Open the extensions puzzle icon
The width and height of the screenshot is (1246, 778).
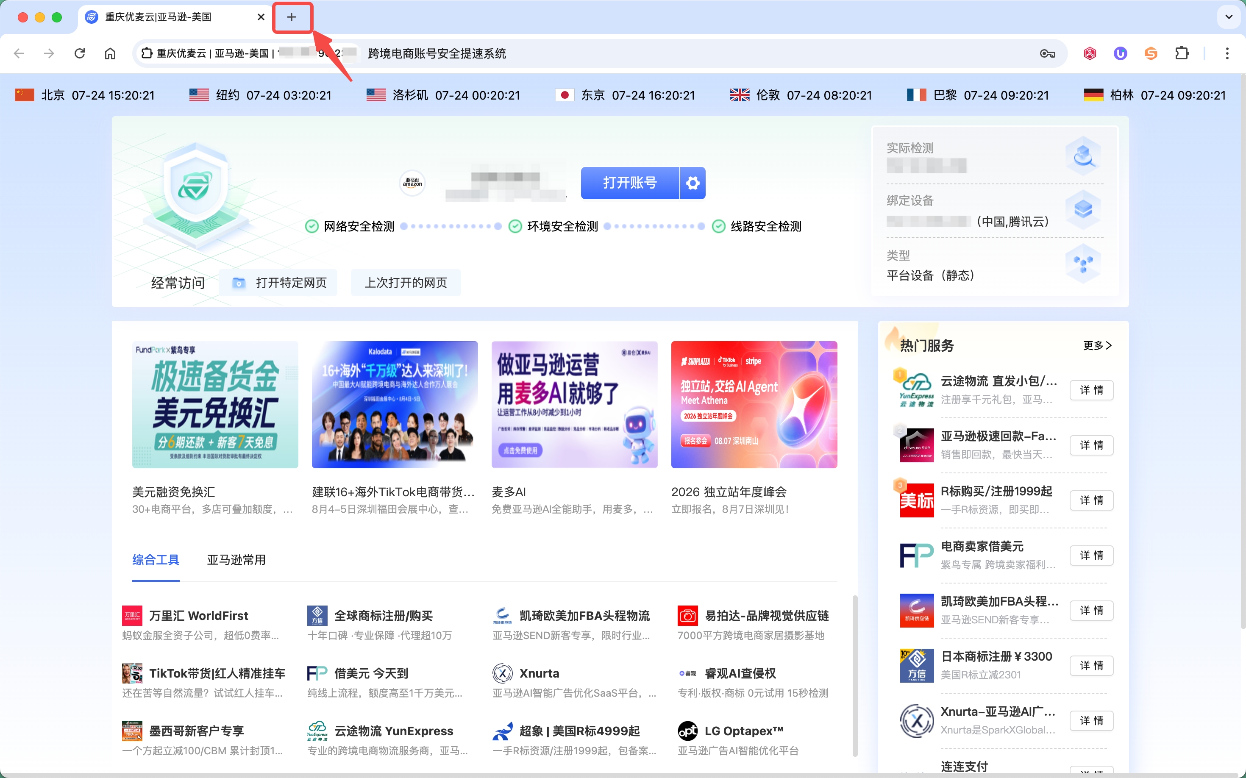click(x=1182, y=53)
